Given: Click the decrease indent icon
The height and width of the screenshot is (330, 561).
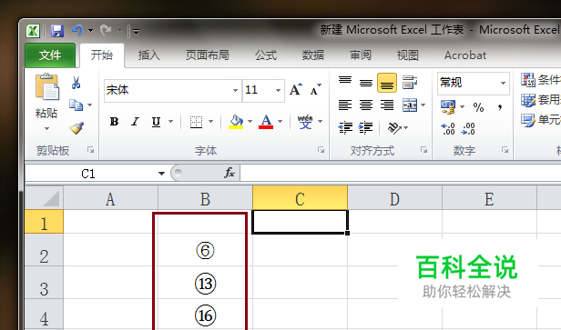Looking at the screenshot, I should pos(345,127).
